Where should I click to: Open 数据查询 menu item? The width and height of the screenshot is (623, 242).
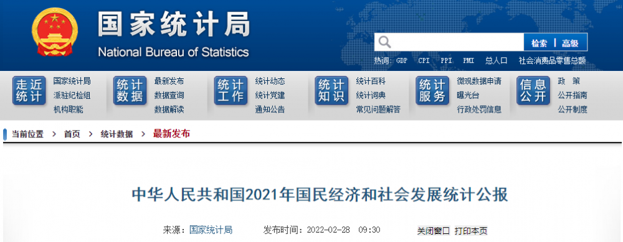coord(169,96)
